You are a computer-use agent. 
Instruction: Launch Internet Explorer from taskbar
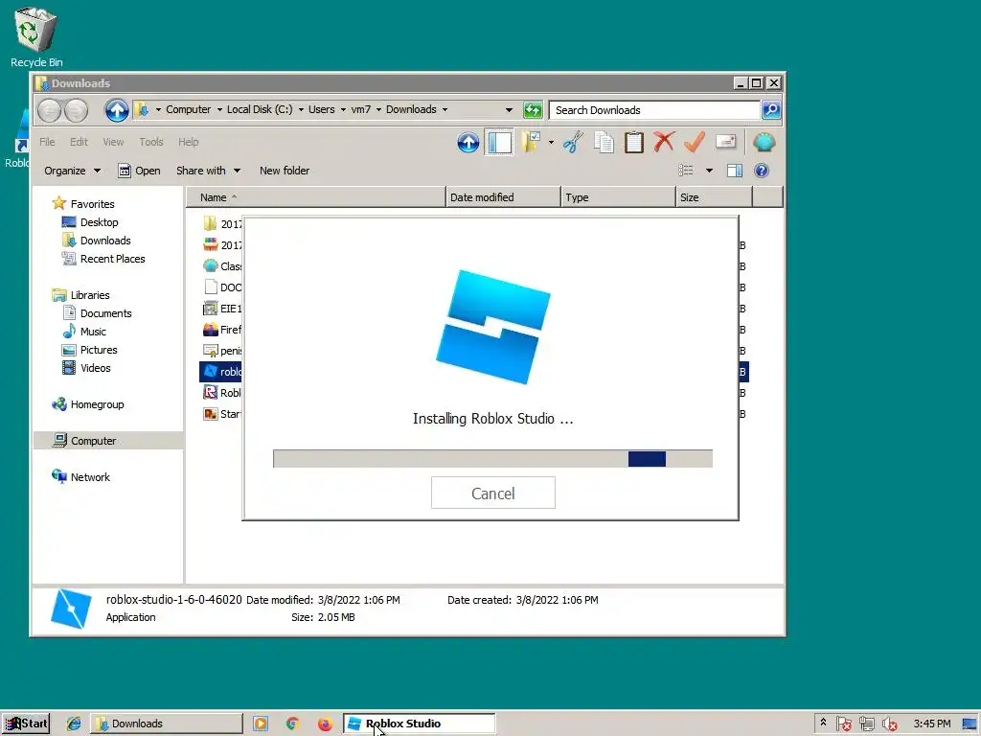(x=74, y=724)
